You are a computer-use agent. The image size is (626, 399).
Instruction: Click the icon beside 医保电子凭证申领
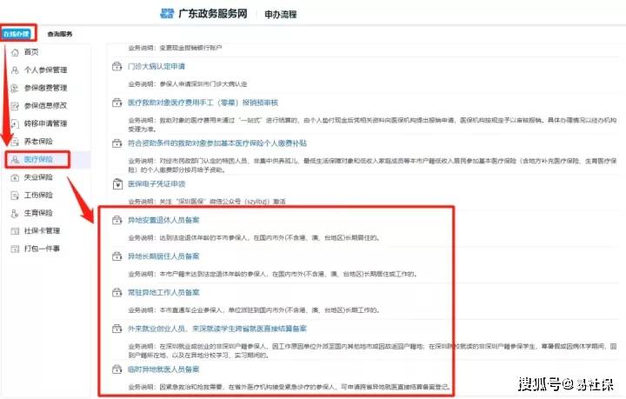tap(117, 183)
